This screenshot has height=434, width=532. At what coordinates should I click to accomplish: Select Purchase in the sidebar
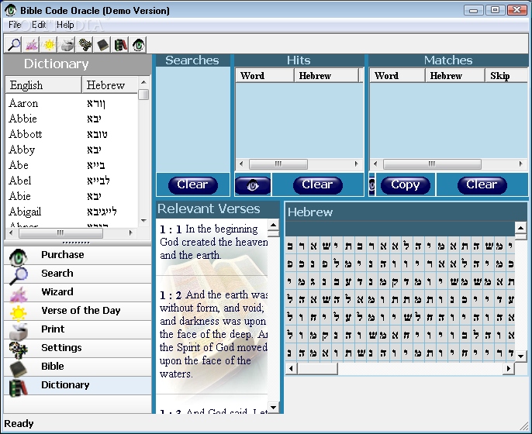(x=78, y=255)
